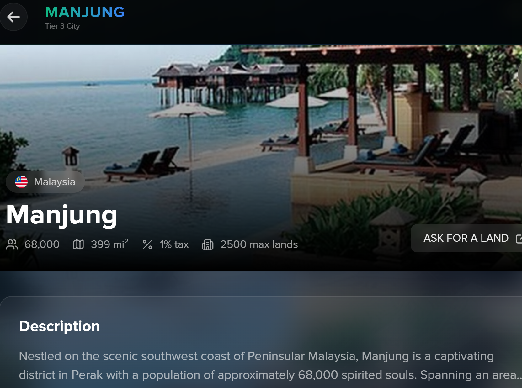Click the Description section heading

coord(59,326)
